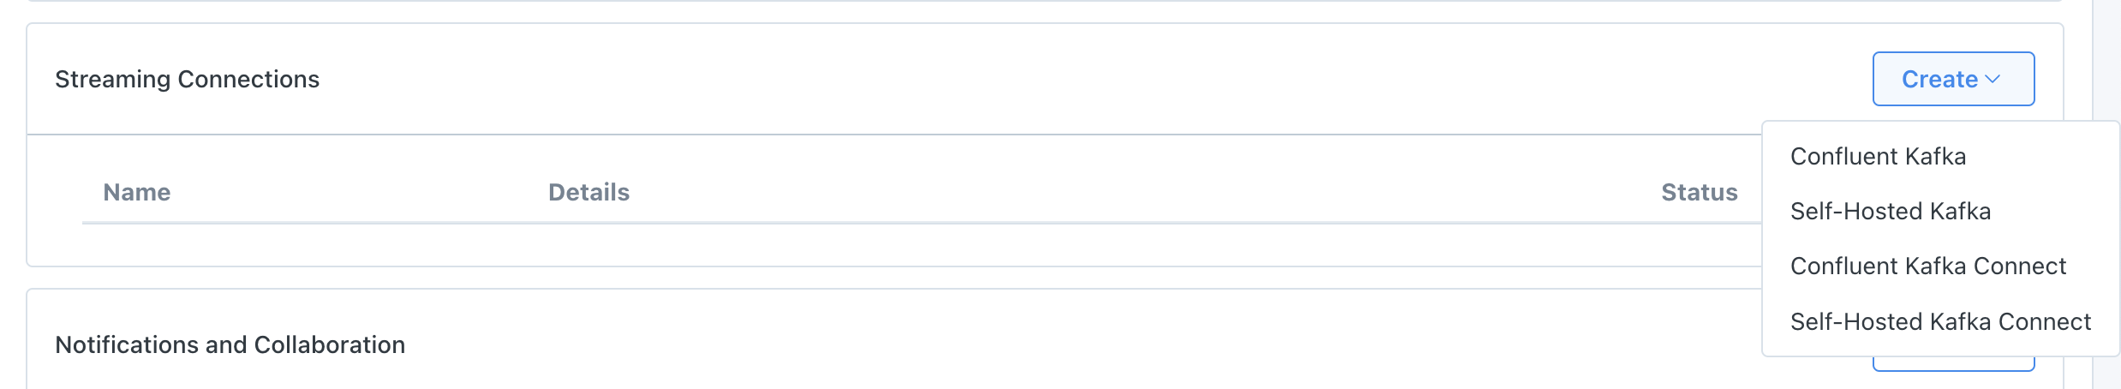Image resolution: width=2121 pixels, height=389 pixels.
Task: Click the Notifications and Collaboration heading
Action: 230,345
